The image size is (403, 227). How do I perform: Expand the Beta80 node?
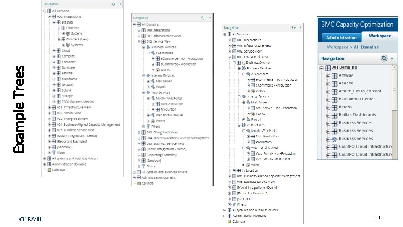tap(328, 108)
